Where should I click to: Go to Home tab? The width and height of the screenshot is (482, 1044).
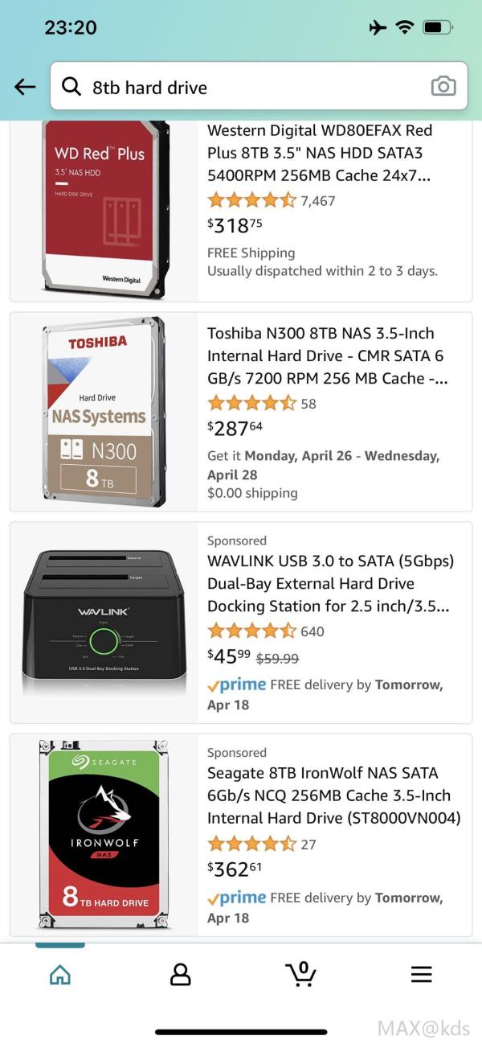[60, 974]
